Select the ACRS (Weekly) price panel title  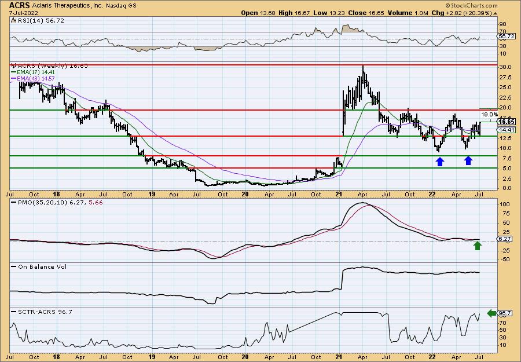coord(52,66)
